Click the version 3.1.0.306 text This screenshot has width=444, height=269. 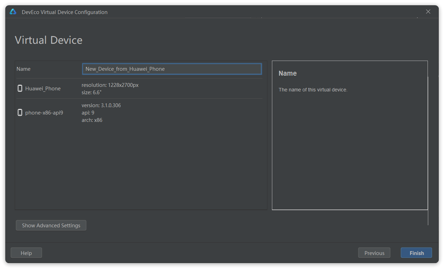(x=101, y=105)
